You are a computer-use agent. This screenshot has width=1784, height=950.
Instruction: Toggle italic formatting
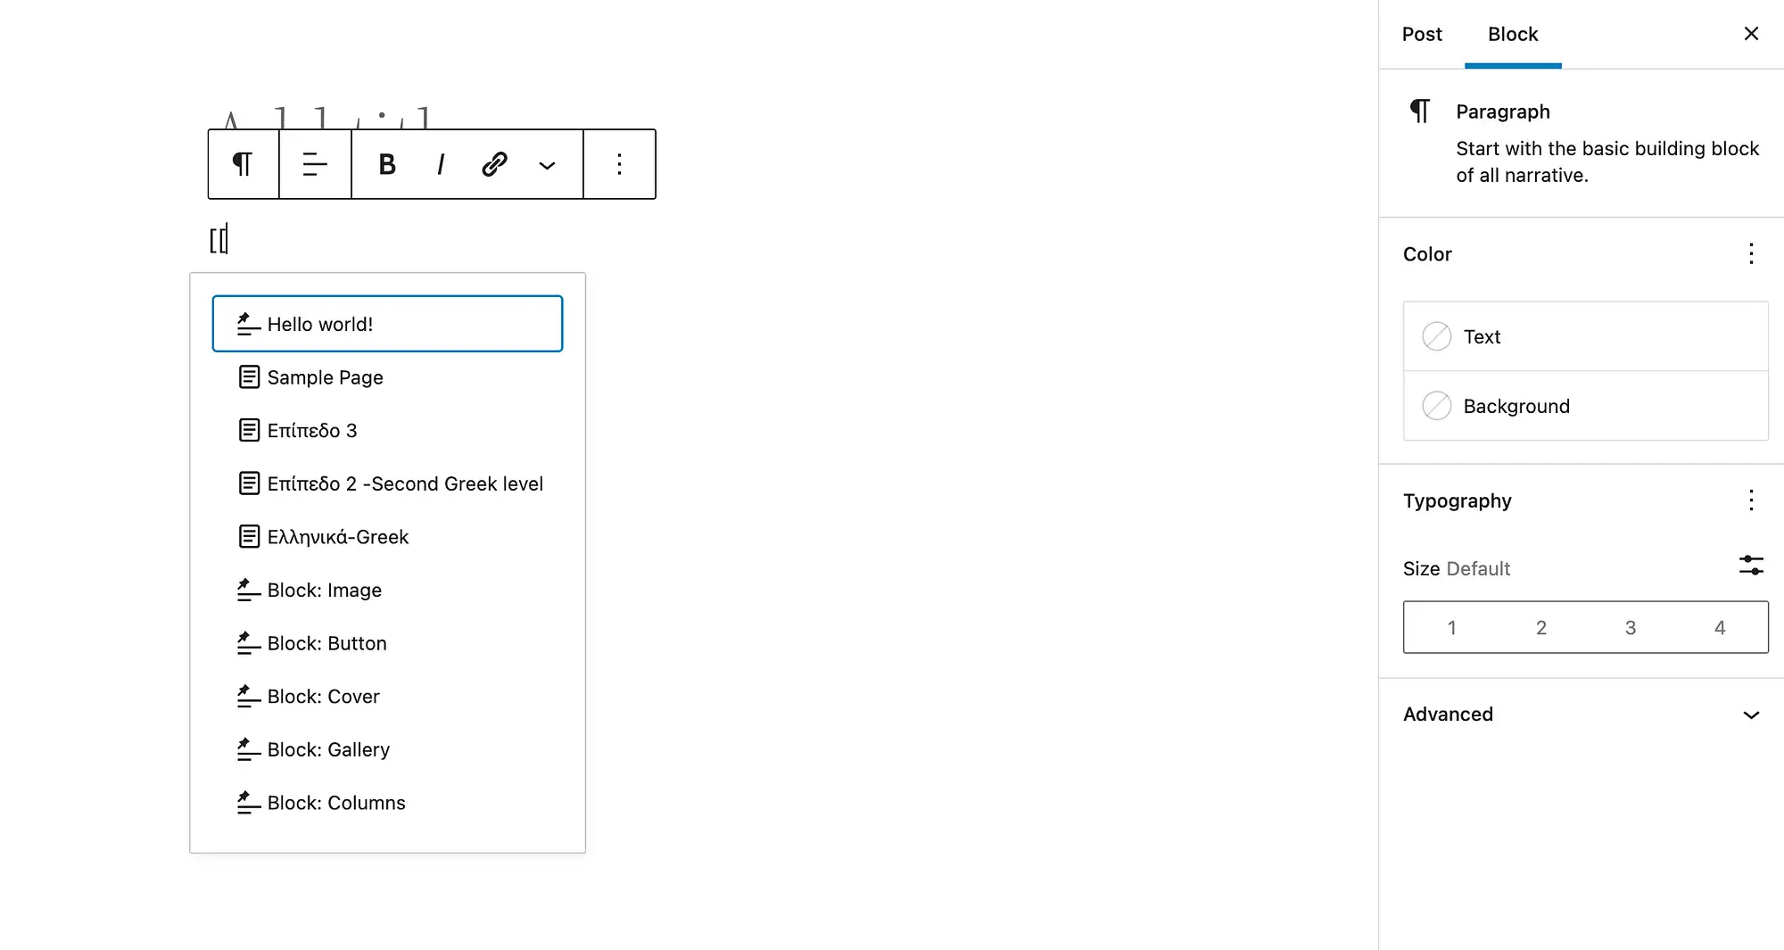[x=441, y=164]
